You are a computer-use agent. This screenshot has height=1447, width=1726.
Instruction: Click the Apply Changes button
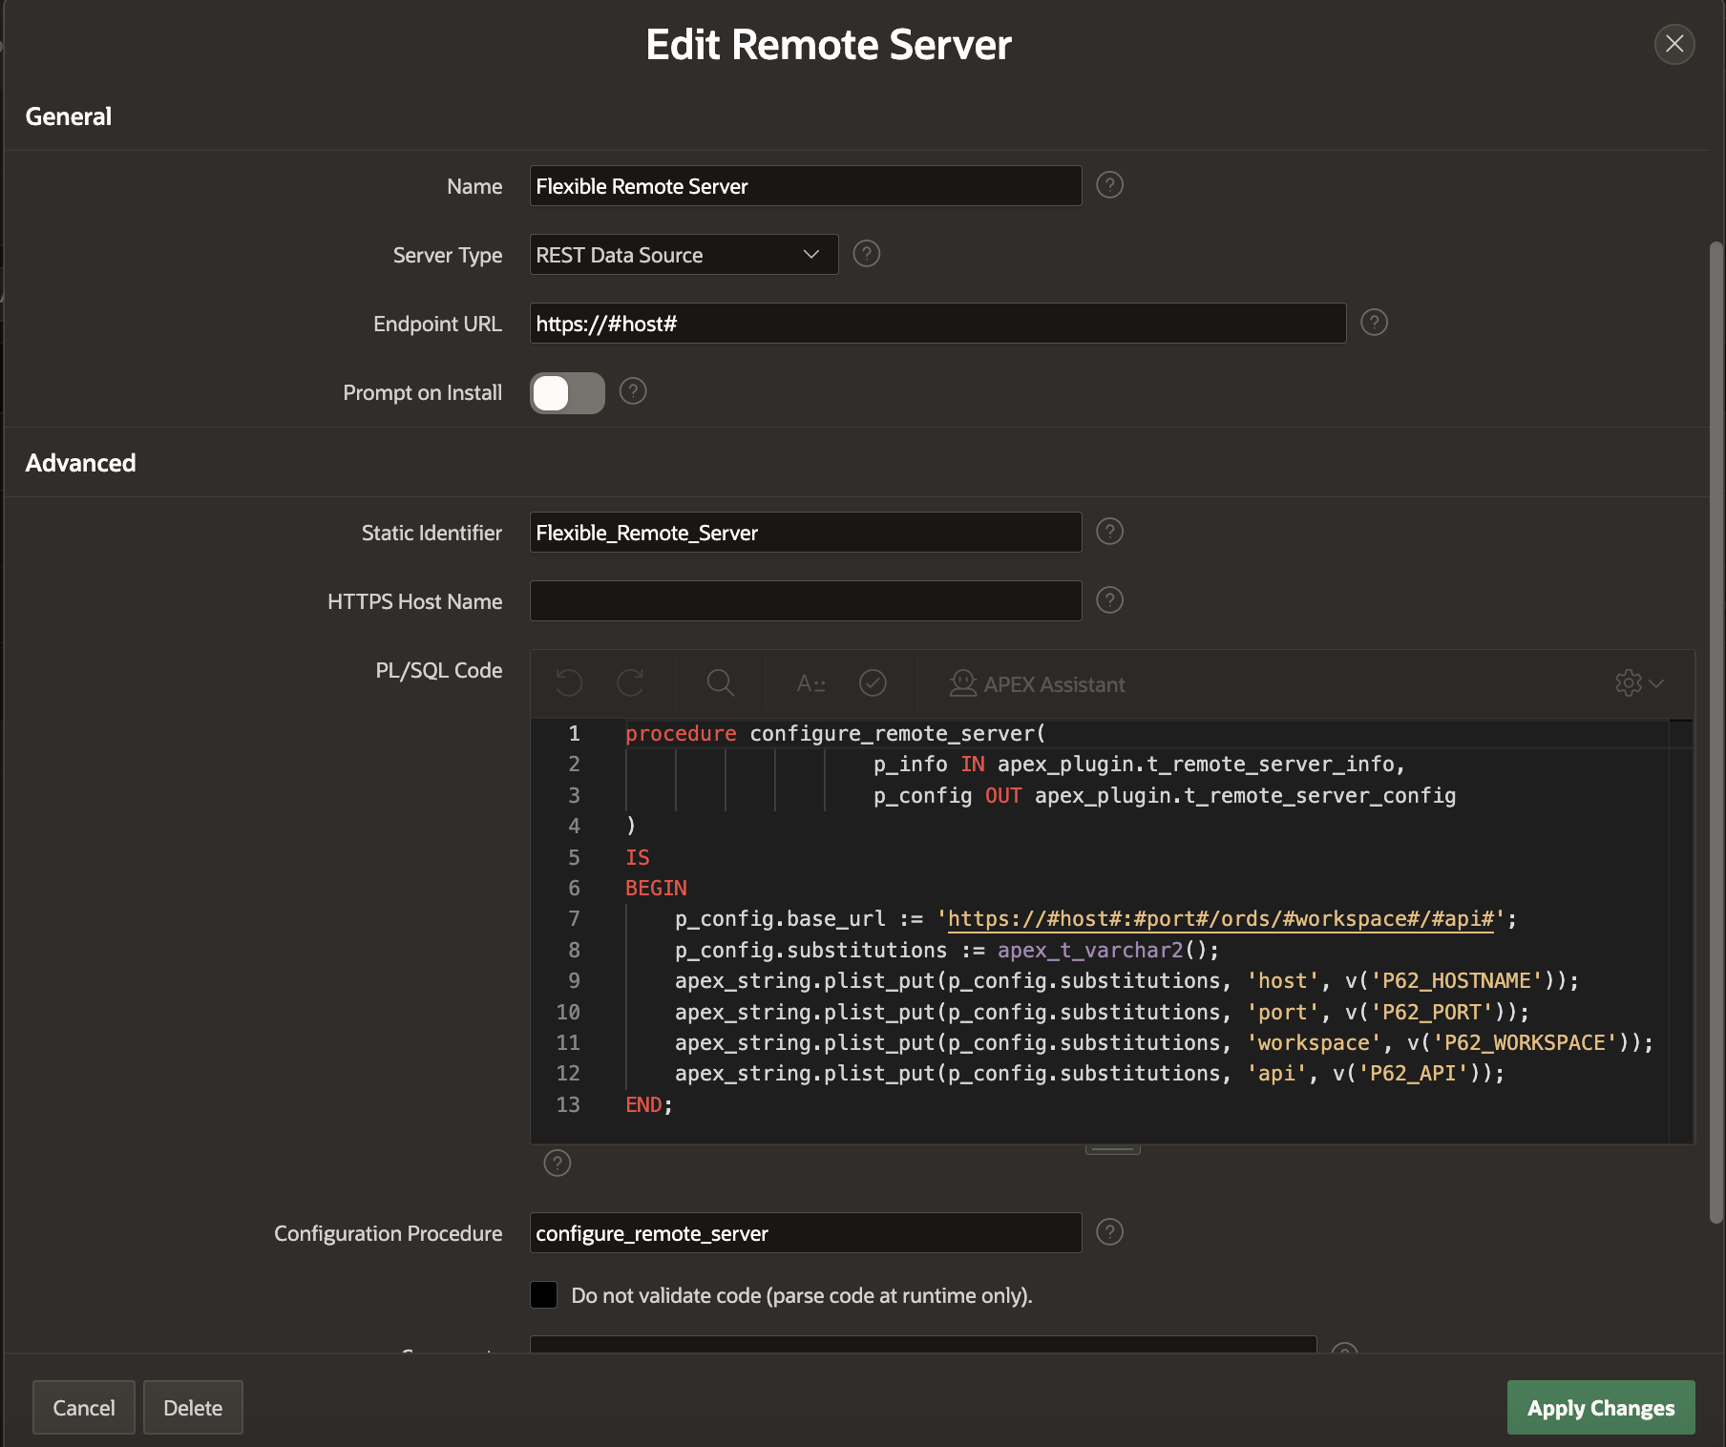tap(1600, 1408)
